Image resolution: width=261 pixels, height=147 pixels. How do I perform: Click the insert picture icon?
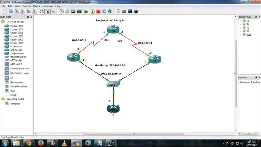tap(124, 11)
